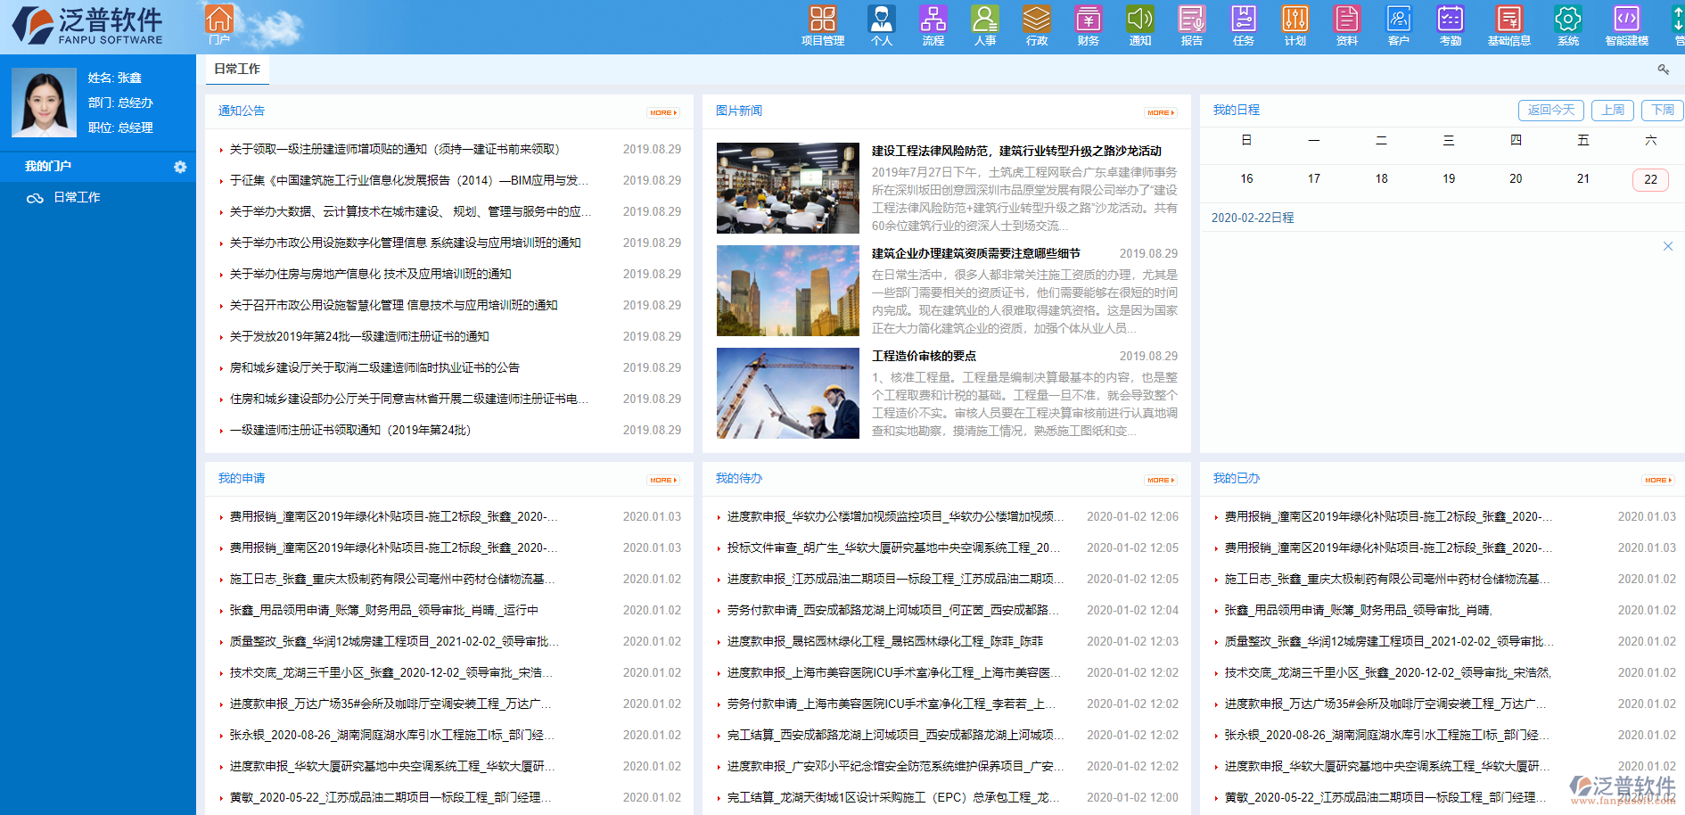Click MORE in the 通知公告 panel

[x=663, y=112]
